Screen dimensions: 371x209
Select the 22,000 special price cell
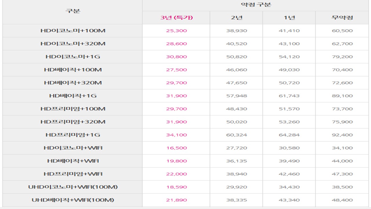(177, 174)
